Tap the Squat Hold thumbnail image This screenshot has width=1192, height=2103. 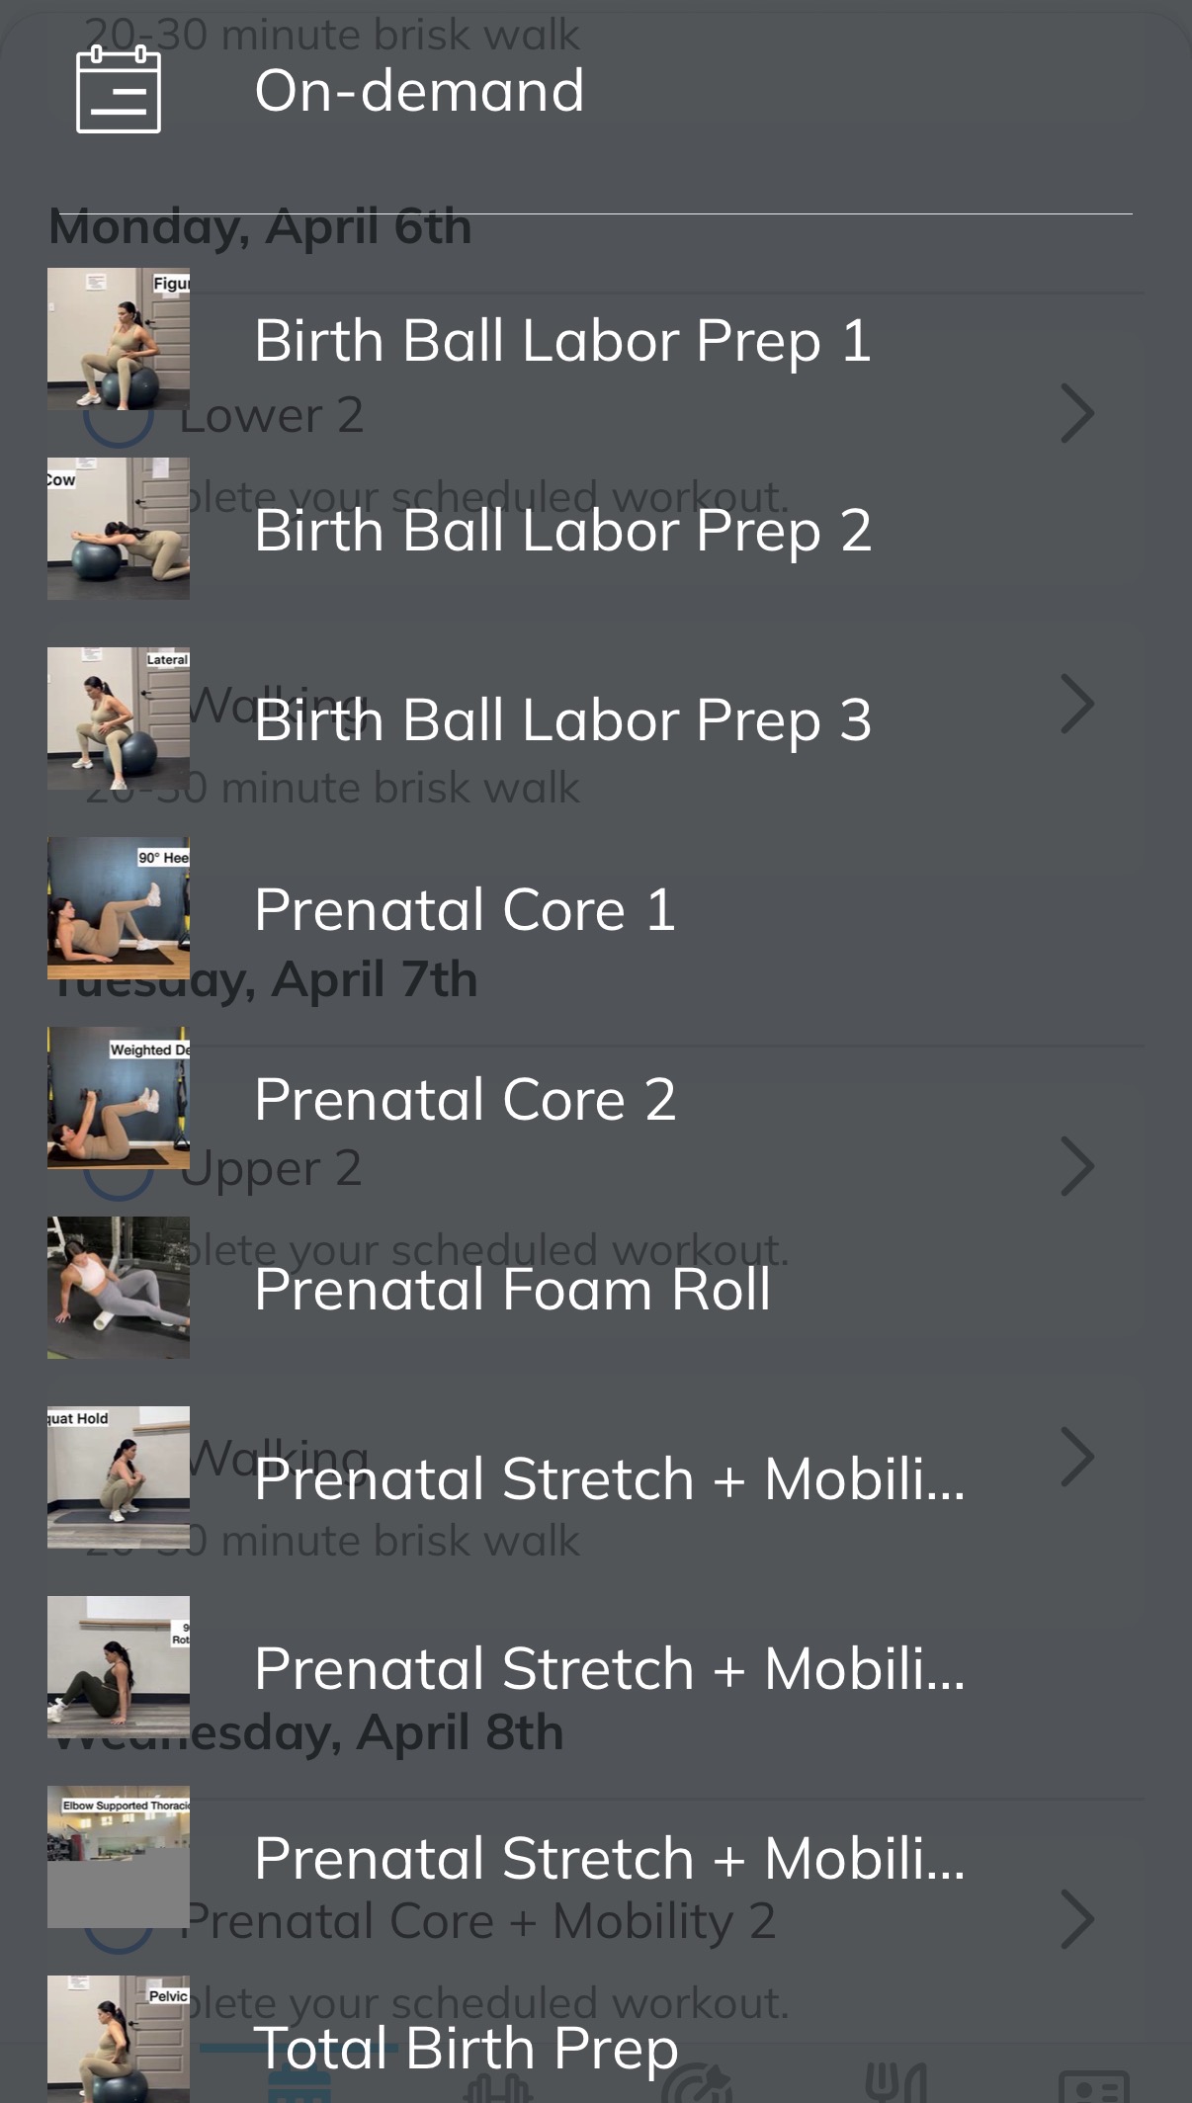[119, 1477]
